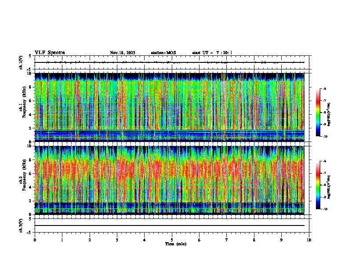Click time tick label "6" on bottom axis
Image resolution: width=348 pixels, height=269 pixels.
199,240
